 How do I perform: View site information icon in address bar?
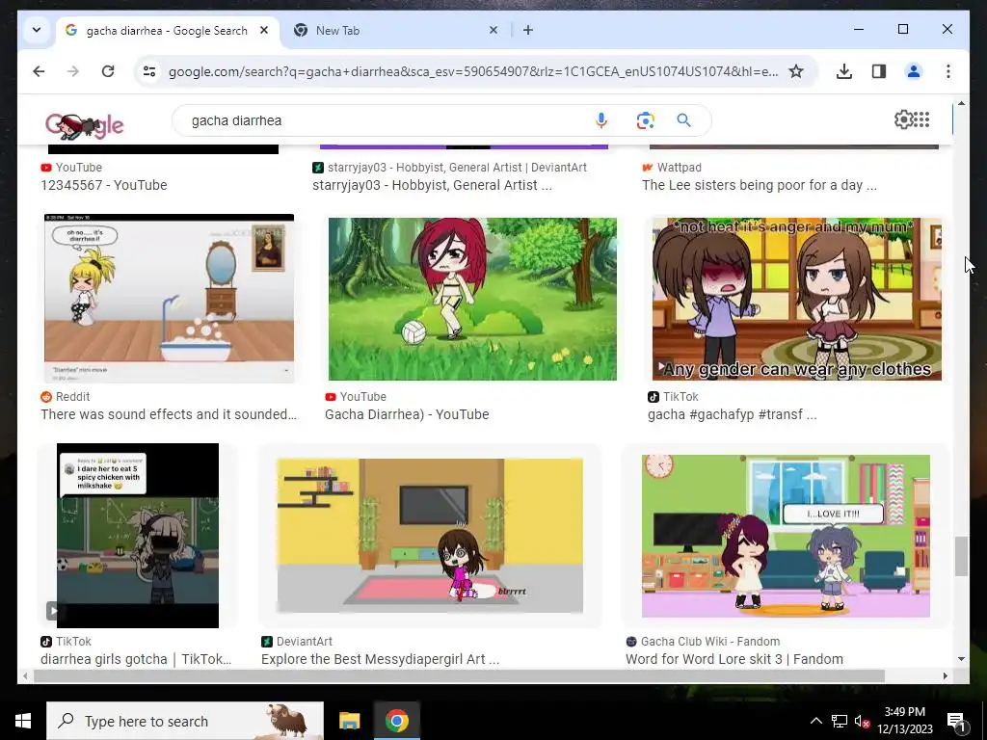149,71
